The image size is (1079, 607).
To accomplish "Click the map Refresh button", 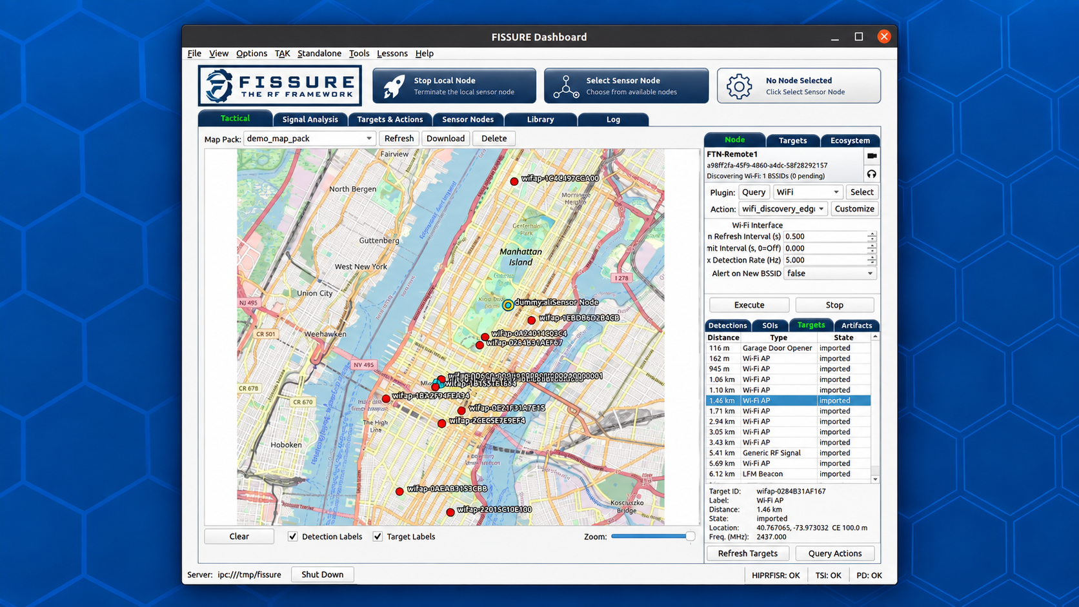I will coord(399,139).
